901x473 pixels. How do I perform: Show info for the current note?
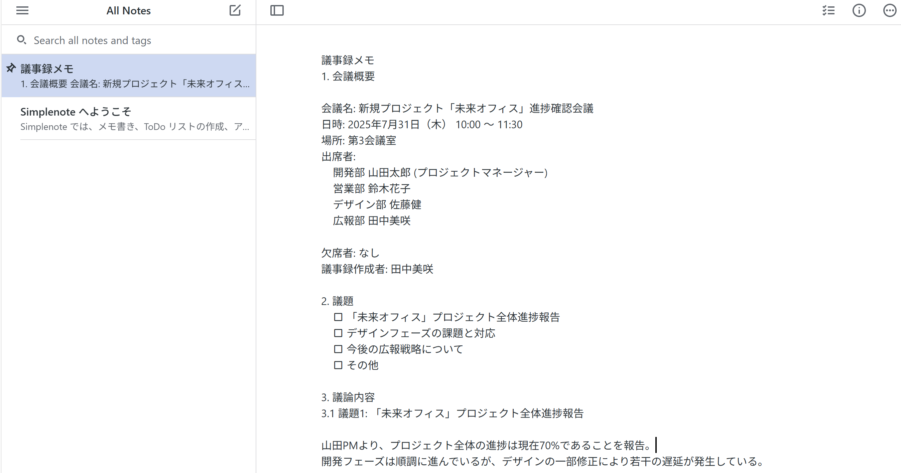tap(859, 10)
